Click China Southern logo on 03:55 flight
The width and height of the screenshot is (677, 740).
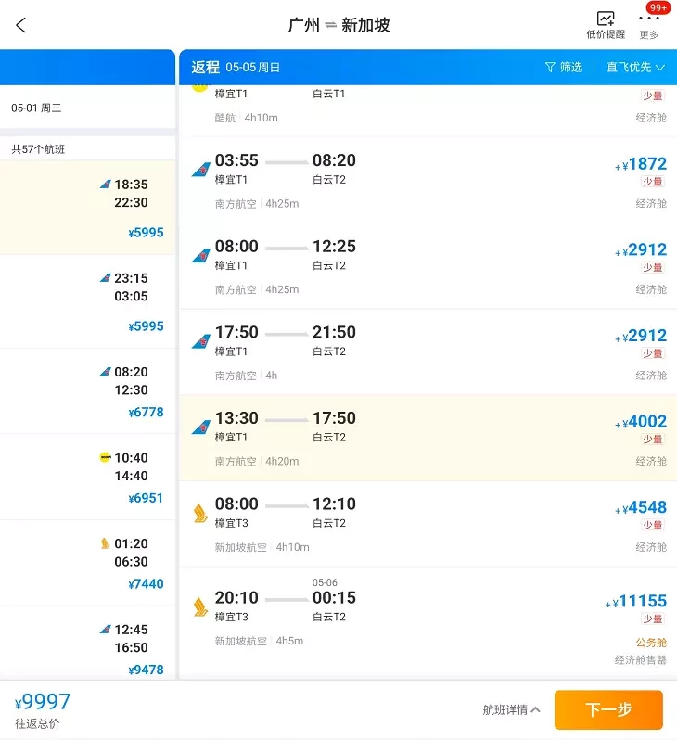coord(201,169)
